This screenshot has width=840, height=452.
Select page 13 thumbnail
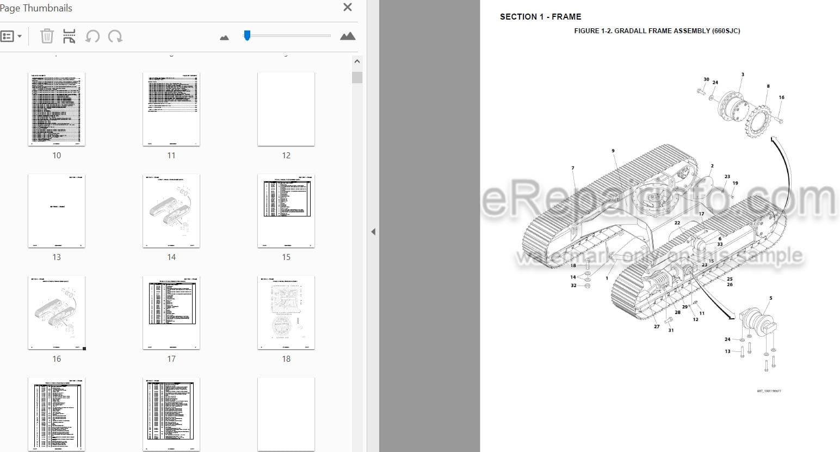pos(57,211)
